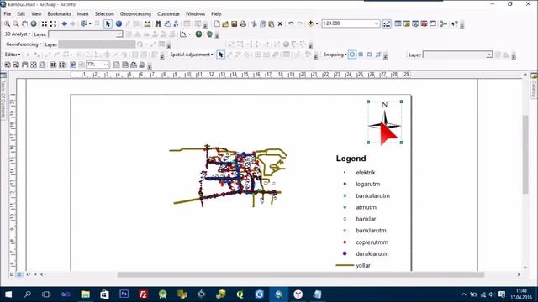The height and width of the screenshot is (302, 538).
Task: Open the Insert menu
Action: click(x=82, y=14)
